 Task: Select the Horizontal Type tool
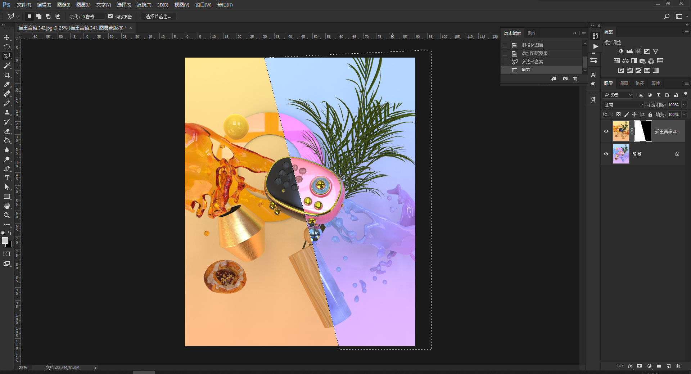tap(7, 178)
